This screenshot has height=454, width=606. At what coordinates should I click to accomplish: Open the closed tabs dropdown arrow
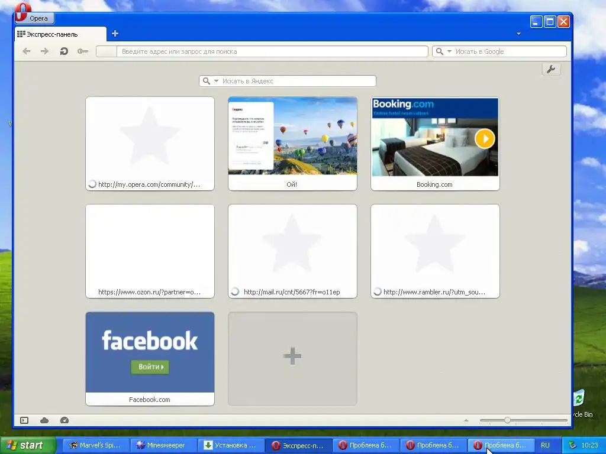tap(518, 34)
